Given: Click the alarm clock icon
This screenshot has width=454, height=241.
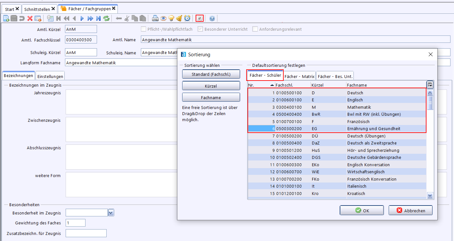Looking at the screenshot, I should pos(187,18).
